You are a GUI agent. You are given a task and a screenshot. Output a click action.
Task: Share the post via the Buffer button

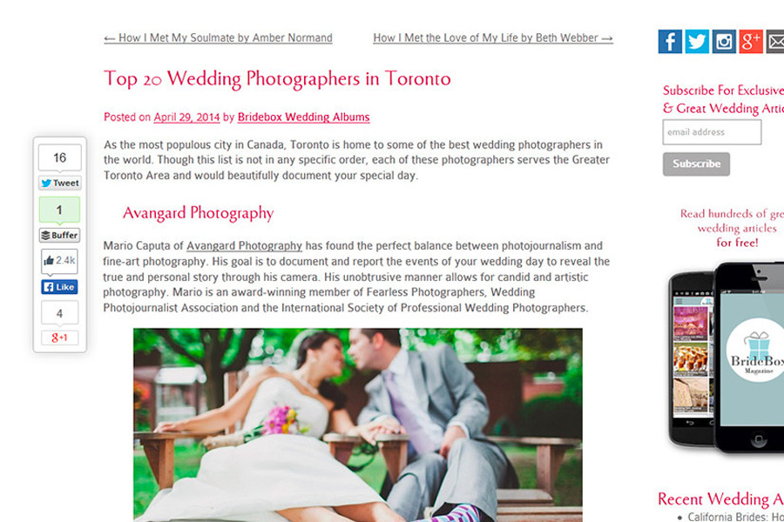pos(60,235)
